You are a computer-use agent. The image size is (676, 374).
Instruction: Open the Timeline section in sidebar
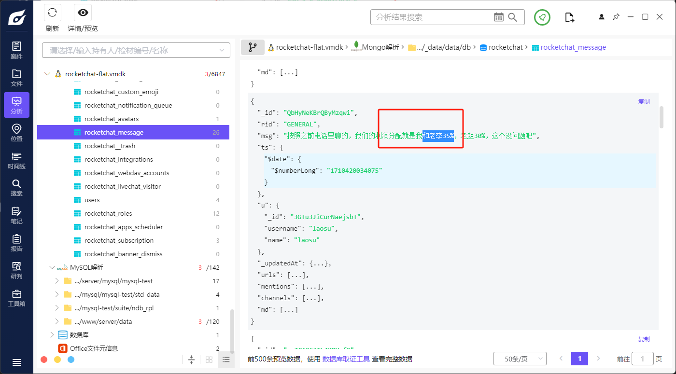16,161
